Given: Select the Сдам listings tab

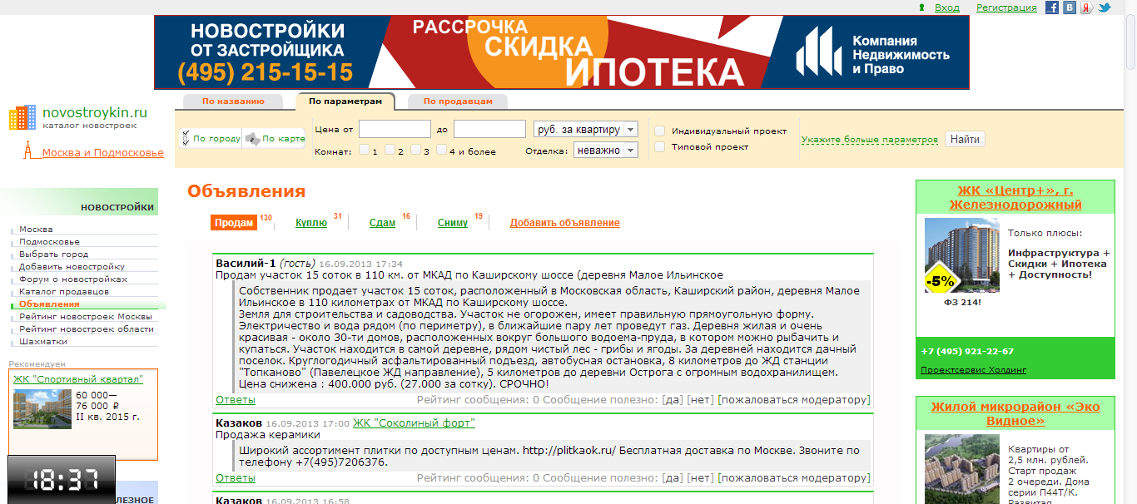Looking at the screenshot, I should click(382, 223).
